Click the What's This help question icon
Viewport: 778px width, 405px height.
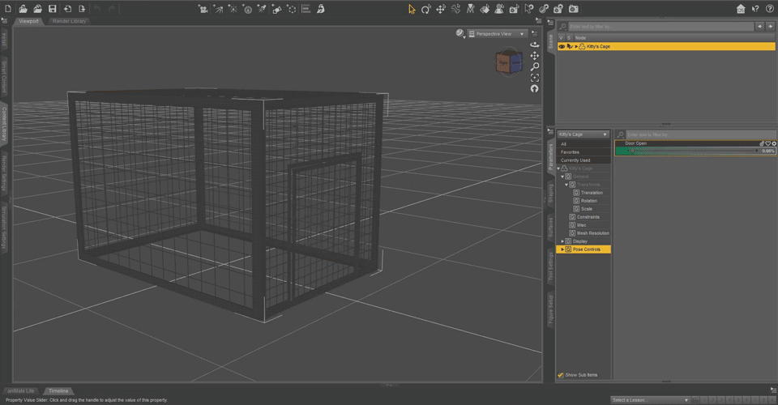(x=755, y=9)
